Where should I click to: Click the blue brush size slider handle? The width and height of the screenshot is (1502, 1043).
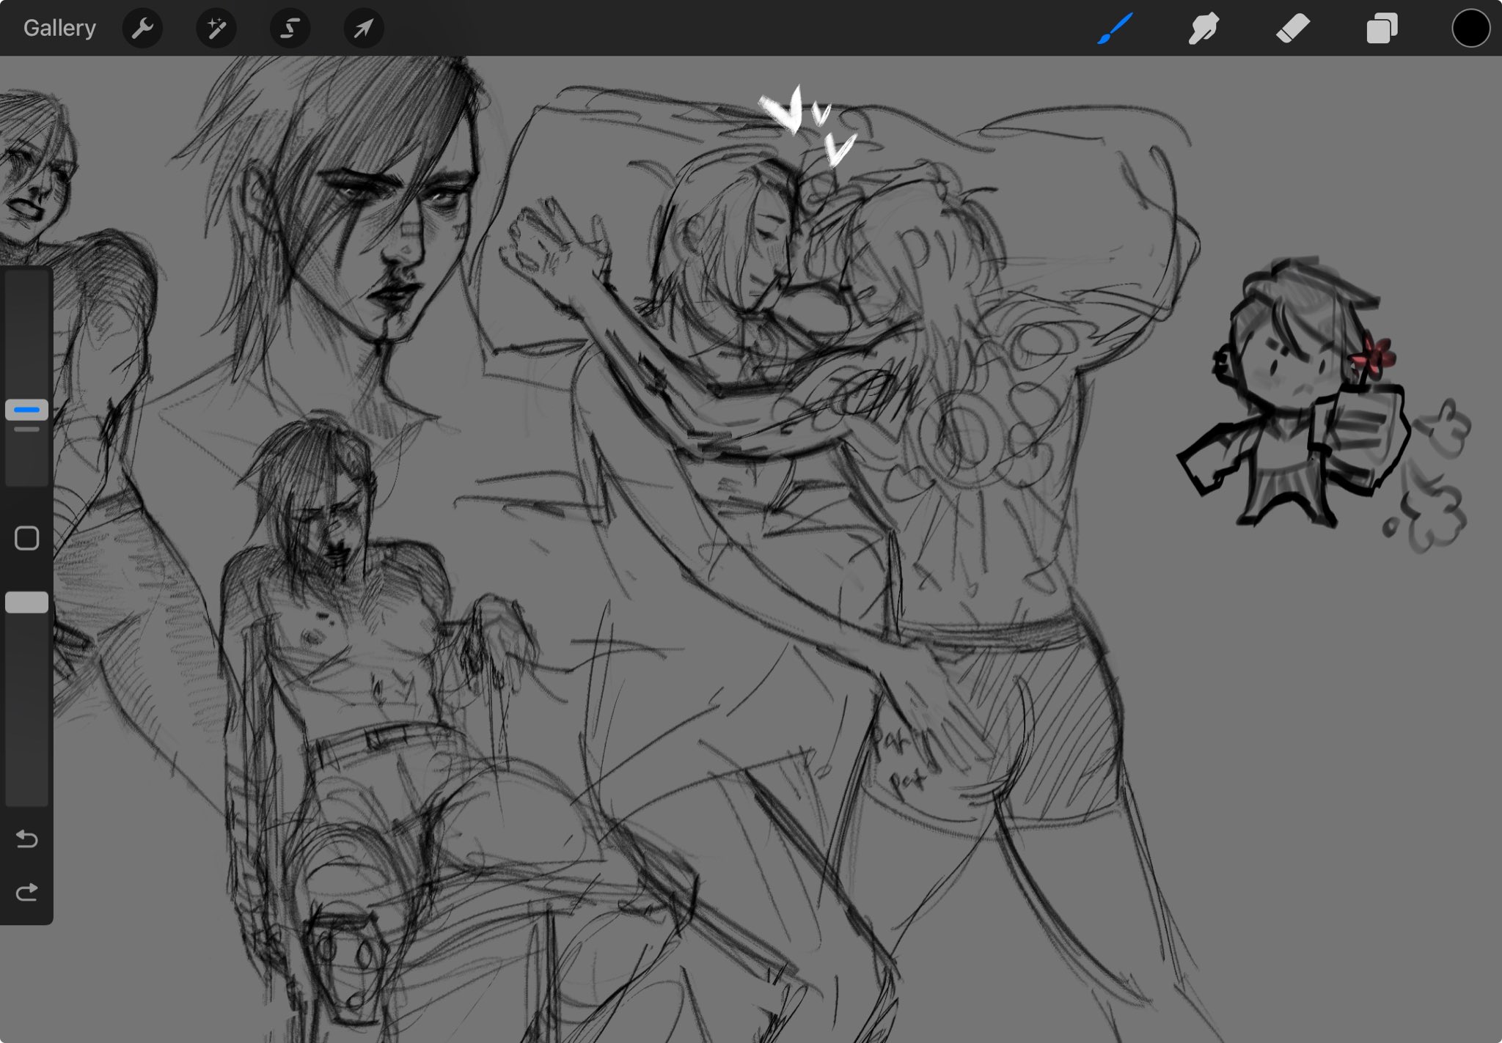(27, 410)
